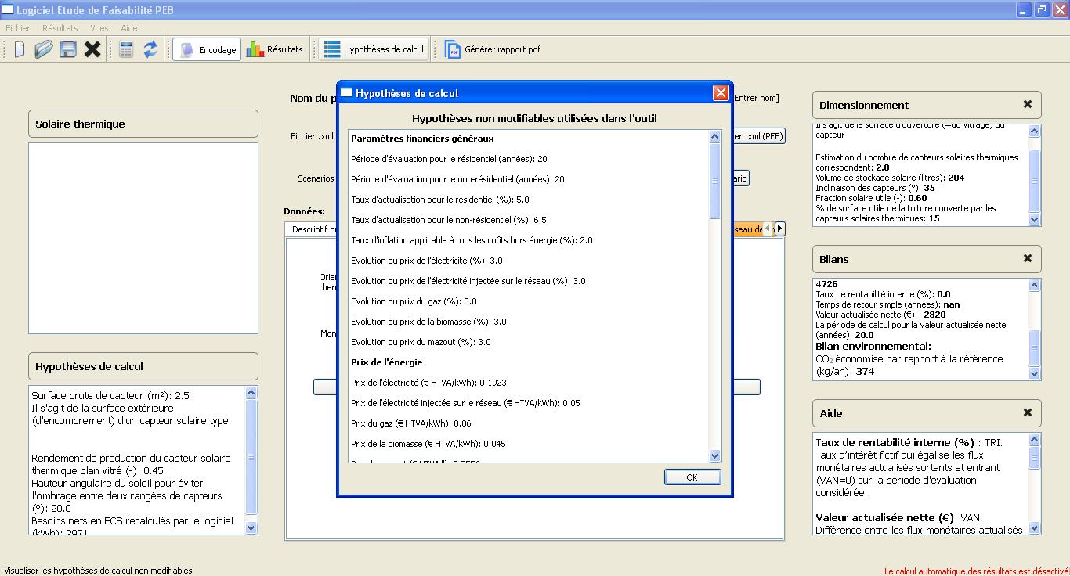Click the Bilans panel scroll up arrow
Image resolution: width=1070 pixels, height=576 pixels.
pyautogui.click(x=1034, y=285)
